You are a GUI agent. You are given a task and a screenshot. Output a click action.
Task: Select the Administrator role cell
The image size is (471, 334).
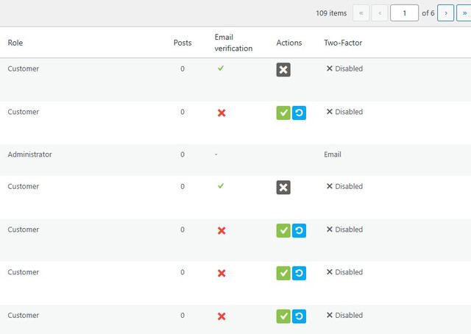tap(29, 154)
